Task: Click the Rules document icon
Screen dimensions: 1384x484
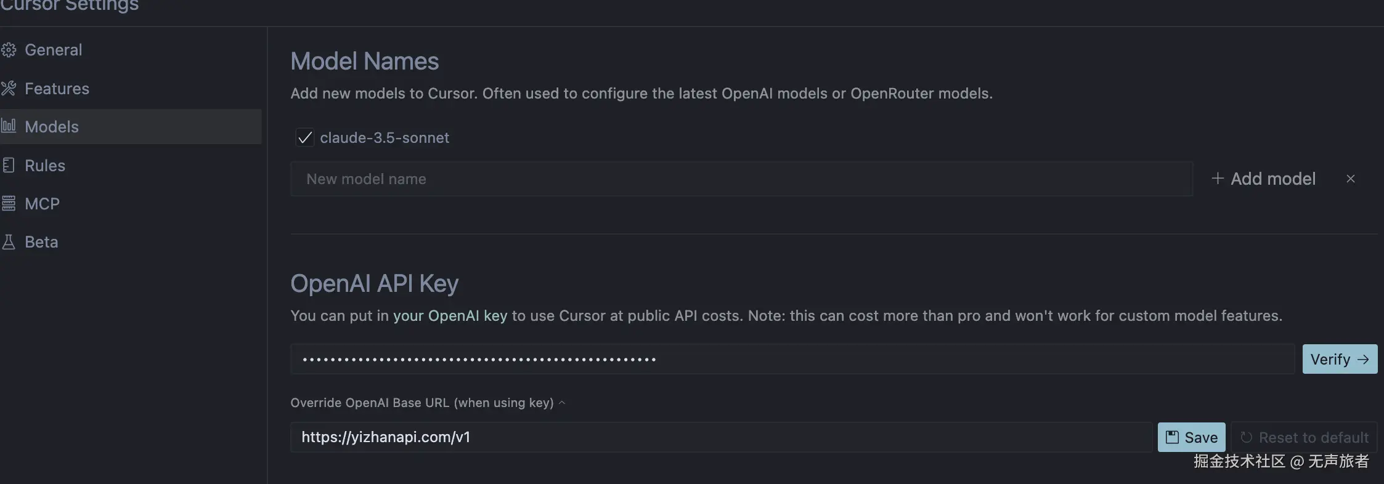Action: 9,165
